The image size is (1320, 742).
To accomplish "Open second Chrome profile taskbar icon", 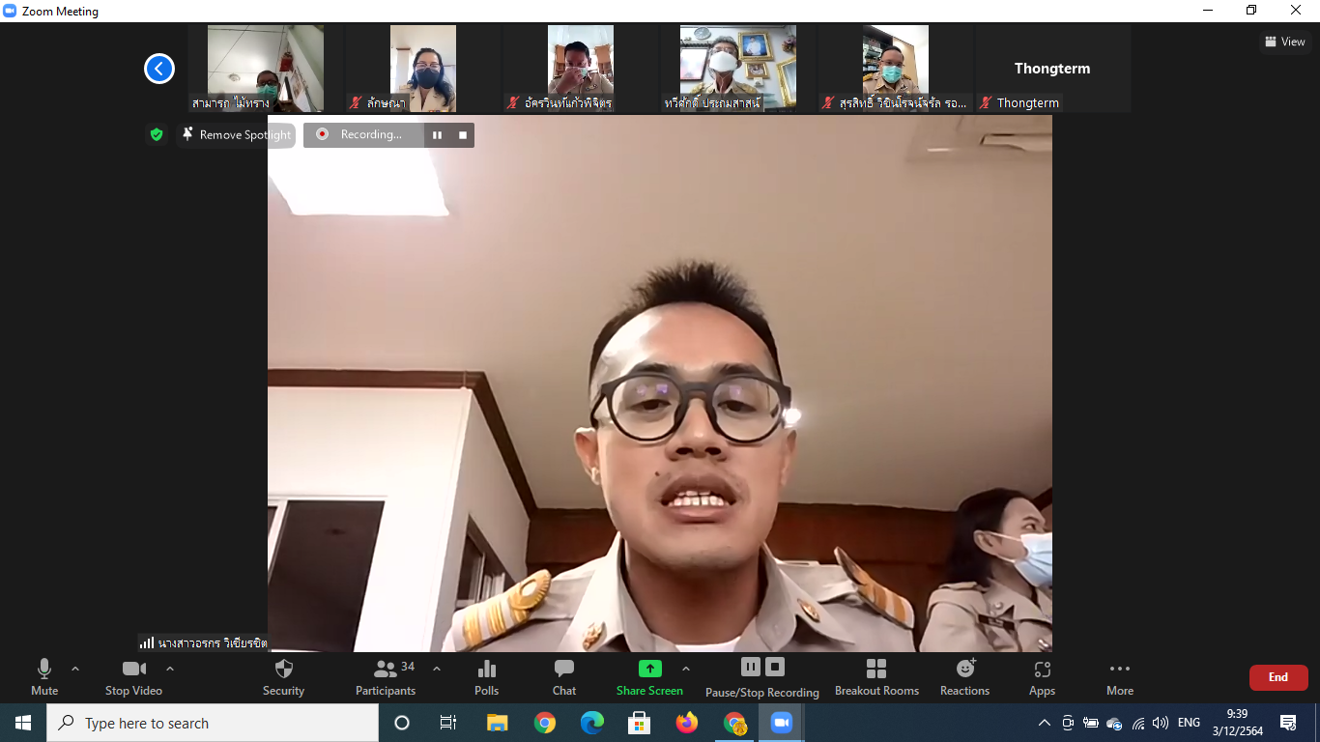I will pos(734,723).
